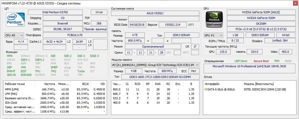Click the AES-NI feature label
This screenshot has height=119, width=299.
point(11,75)
